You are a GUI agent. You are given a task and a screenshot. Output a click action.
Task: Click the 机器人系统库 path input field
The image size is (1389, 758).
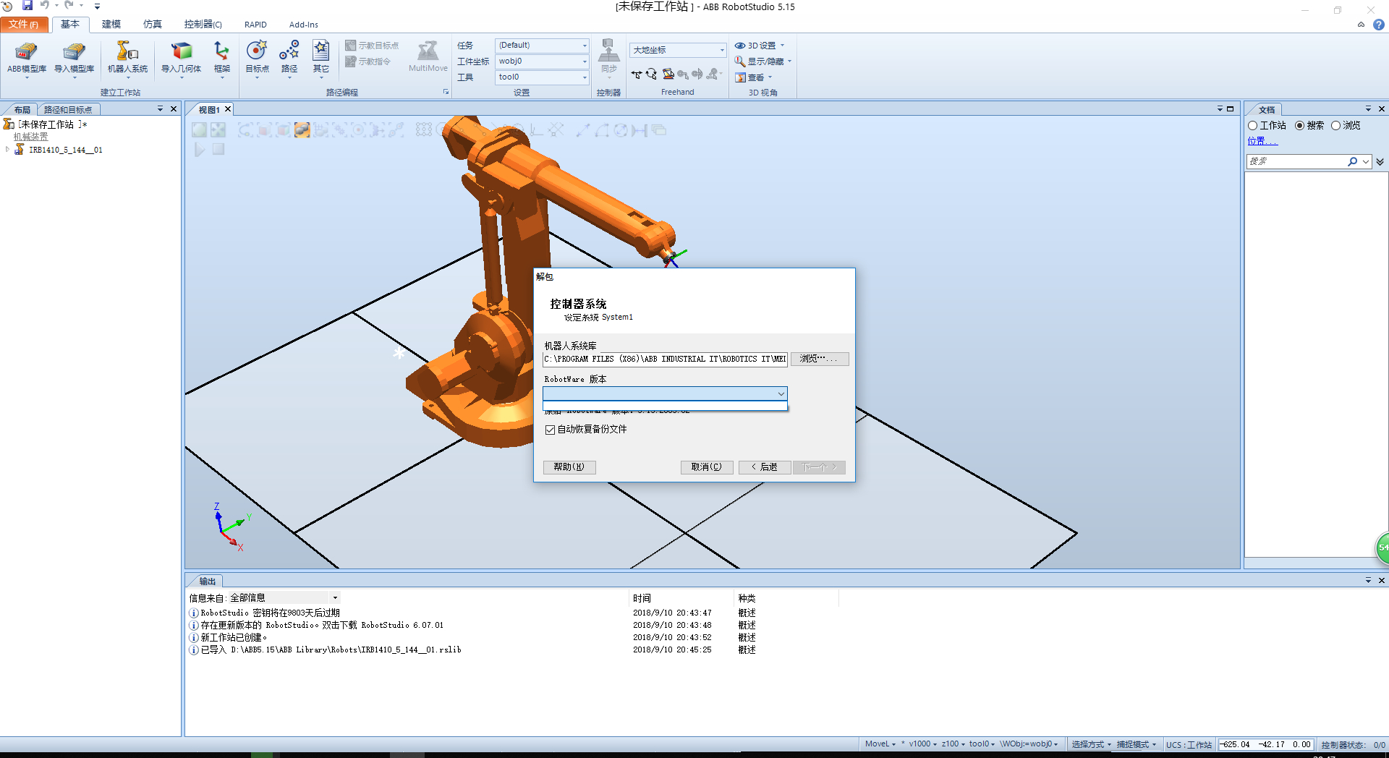click(664, 359)
